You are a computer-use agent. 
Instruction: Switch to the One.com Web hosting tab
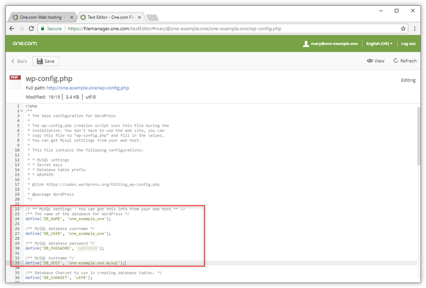click(40, 17)
